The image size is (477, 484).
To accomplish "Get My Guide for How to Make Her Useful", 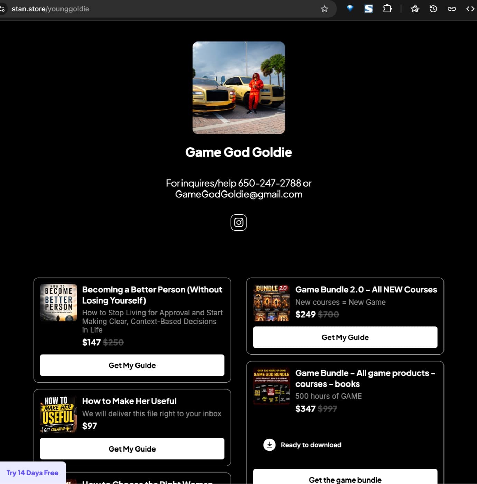I will click(x=132, y=449).
